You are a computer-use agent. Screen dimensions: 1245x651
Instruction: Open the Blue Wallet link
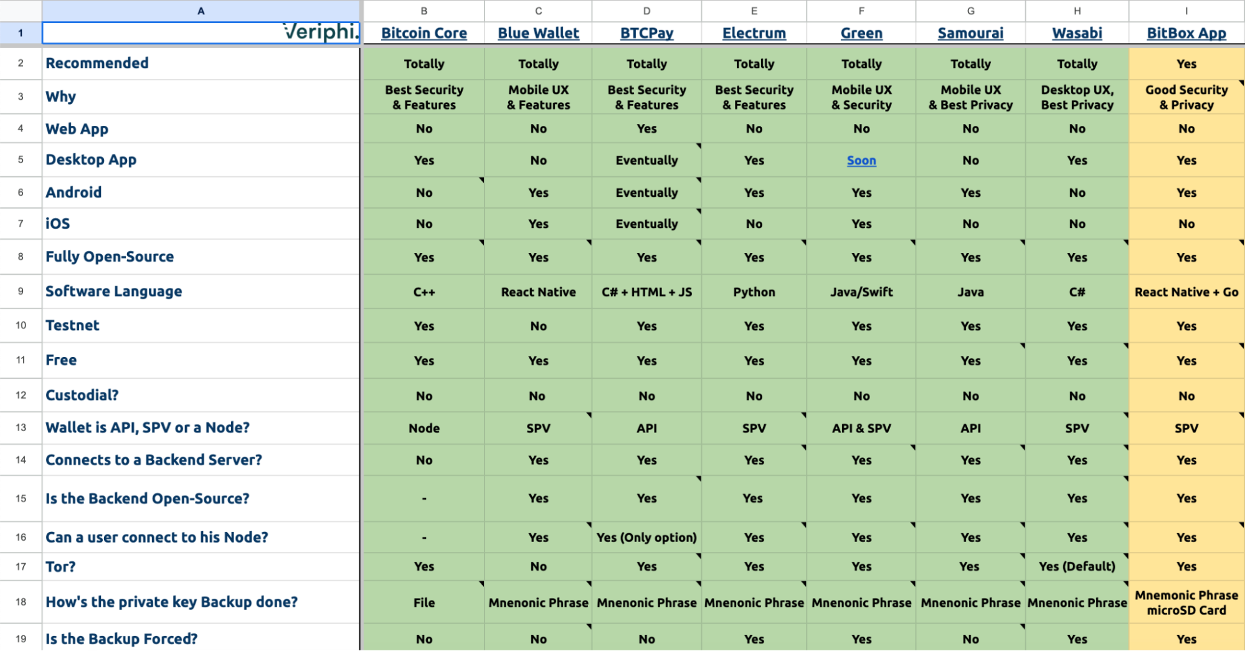538,33
